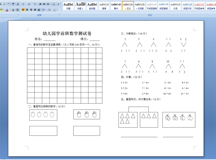The width and height of the screenshot is (216, 160).
Task: Click the box containing five triangles
Action: click(128, 120)
